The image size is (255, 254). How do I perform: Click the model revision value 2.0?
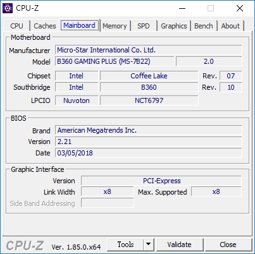coord(209,61)
